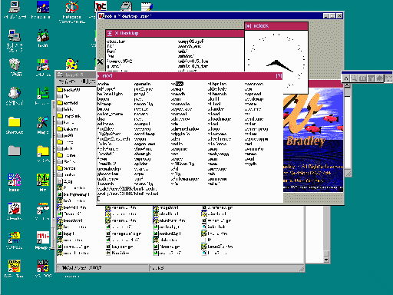Open the file manager title bar icon
Viewport: 393px width, 295px height.
(60, 75)
